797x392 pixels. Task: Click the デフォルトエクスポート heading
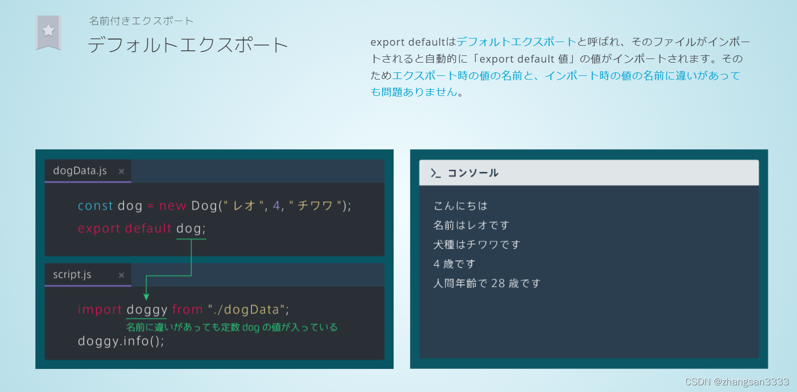(188, 45)
